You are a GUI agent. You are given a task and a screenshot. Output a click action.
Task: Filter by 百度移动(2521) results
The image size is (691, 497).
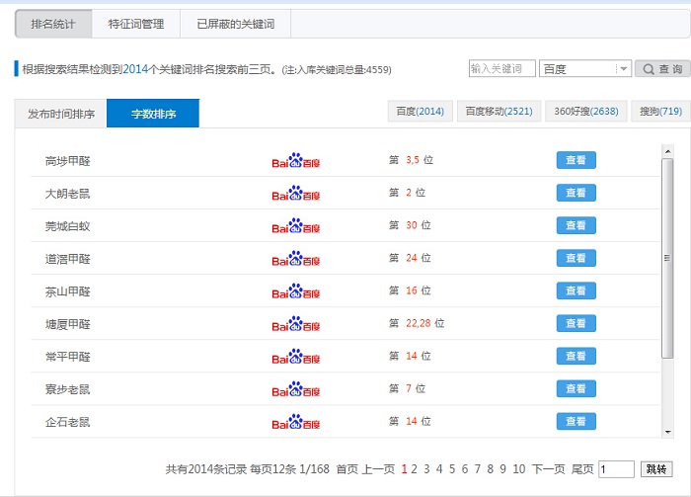pos(499,112)
